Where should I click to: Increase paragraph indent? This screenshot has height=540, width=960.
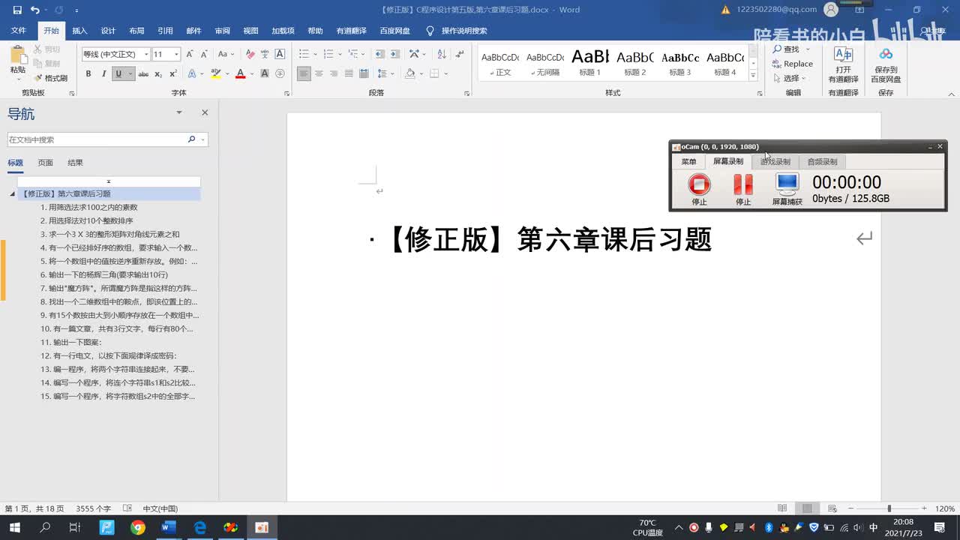point(395,54)
